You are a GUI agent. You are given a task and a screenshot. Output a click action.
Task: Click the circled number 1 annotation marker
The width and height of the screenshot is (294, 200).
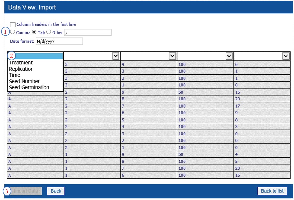[x=5, y=32]
